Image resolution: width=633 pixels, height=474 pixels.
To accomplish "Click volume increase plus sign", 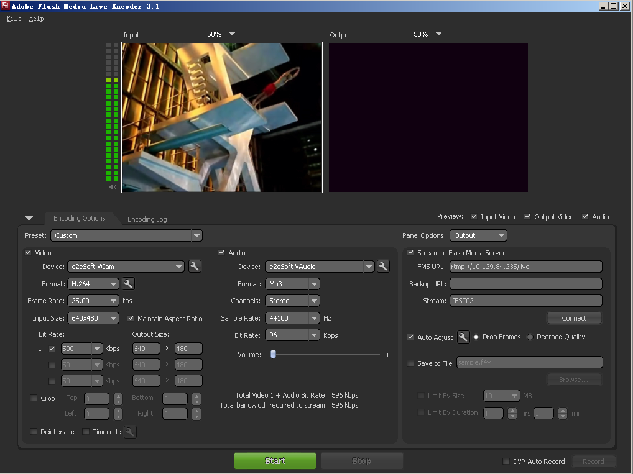I will pyautogui.click(x=387, y=355).
